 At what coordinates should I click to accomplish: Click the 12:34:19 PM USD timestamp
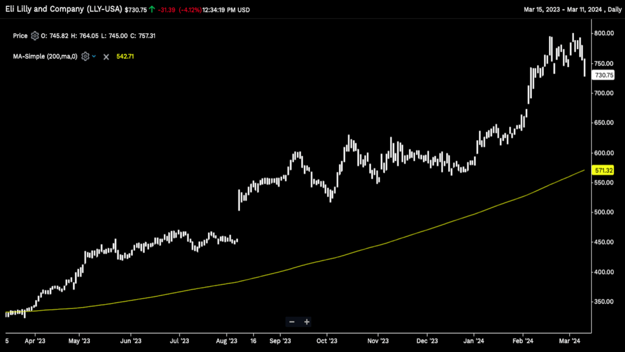click(226, 10)
